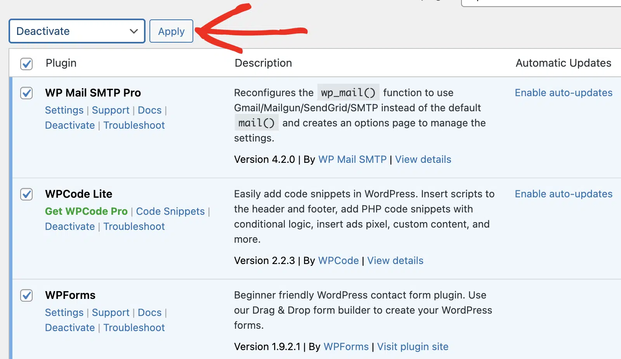Uncheck the WPForms checkbox
This screenshot has height=359, width=621.
[x=26, y=295]
